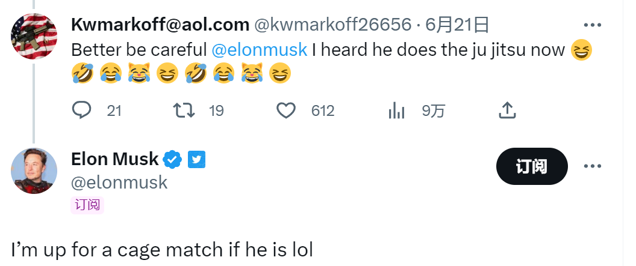Click the small purple 订阅 label
636x266 pixels.
[x=87, y=205]
